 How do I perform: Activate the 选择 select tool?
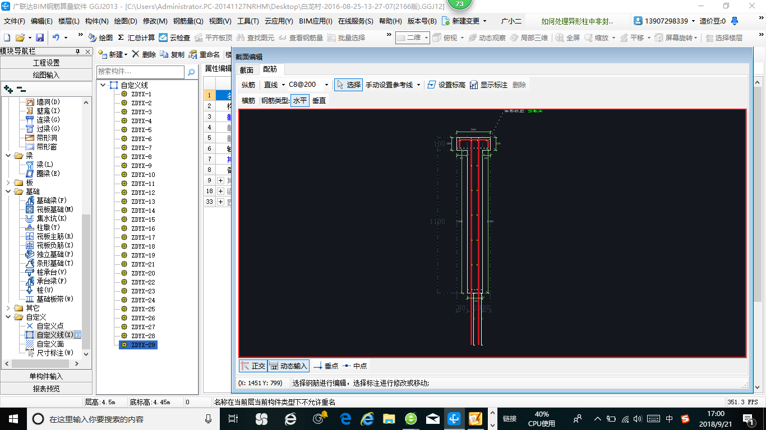(348, 85)
